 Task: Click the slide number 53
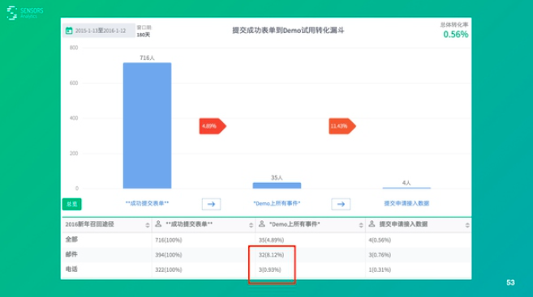[x=510, y=282]
